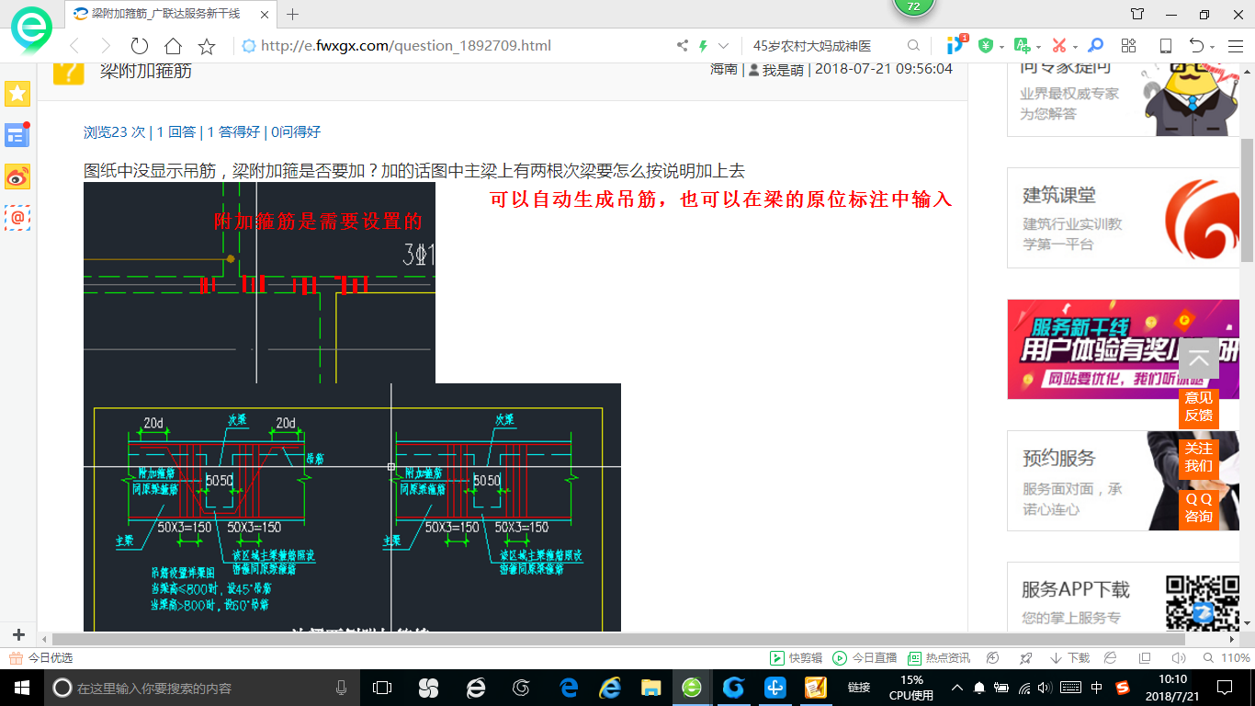Expand the dropdown beside the lightning icon

[x=723, y=45]
